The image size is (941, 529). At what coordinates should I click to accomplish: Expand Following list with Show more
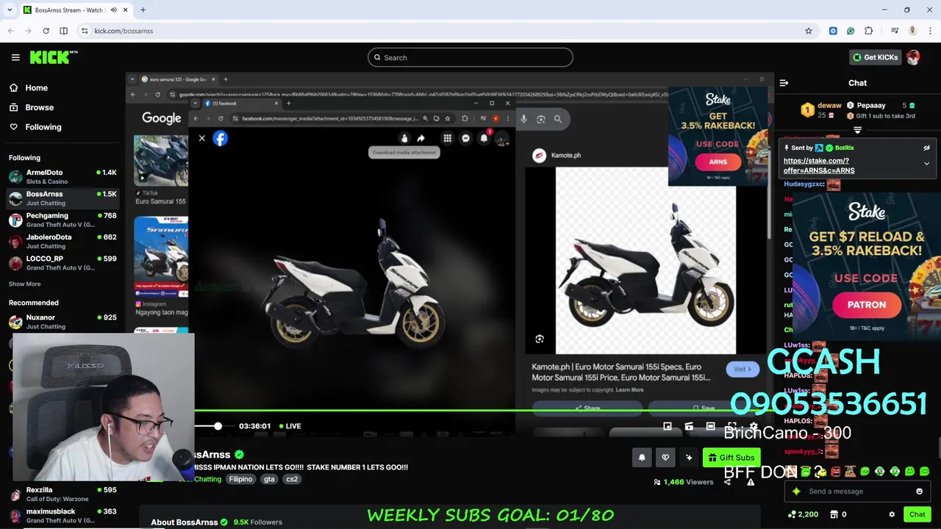[24, 284]
